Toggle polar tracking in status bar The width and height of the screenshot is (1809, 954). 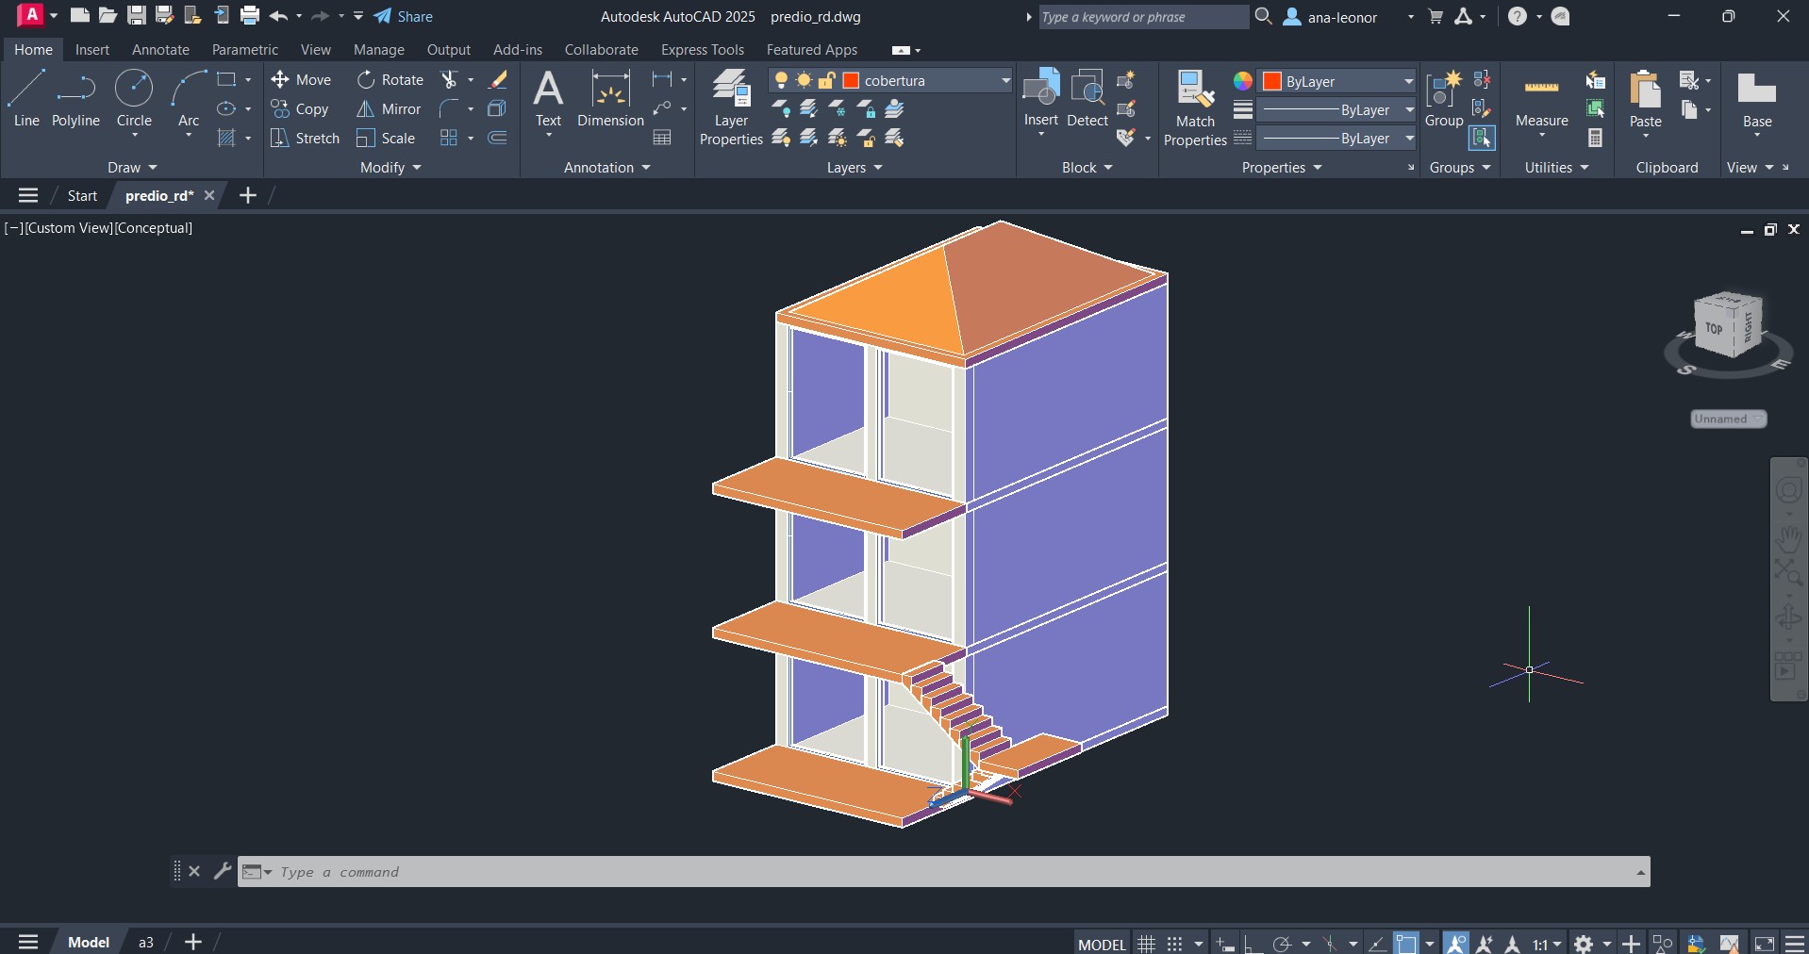[1282, 944]
